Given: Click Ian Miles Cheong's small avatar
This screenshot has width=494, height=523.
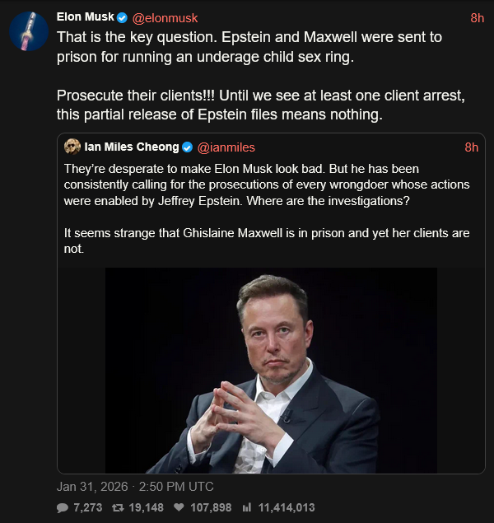Looking at the screenshot, I should click(72, 147).
